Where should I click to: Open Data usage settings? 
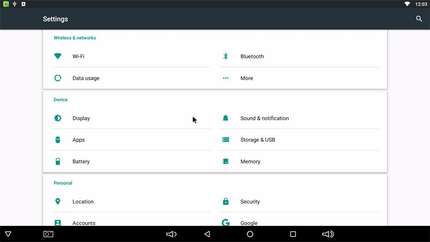pyautogui.click(x=85, y=78)
